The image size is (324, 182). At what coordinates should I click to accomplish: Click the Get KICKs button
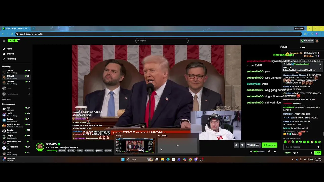click(307, 41)
